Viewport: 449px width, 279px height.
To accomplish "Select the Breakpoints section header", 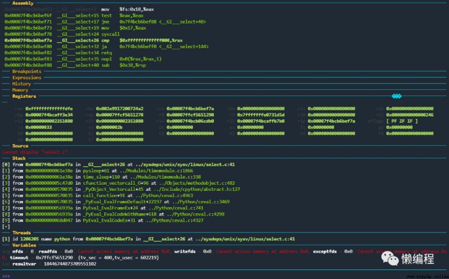I will coord(26,71).
